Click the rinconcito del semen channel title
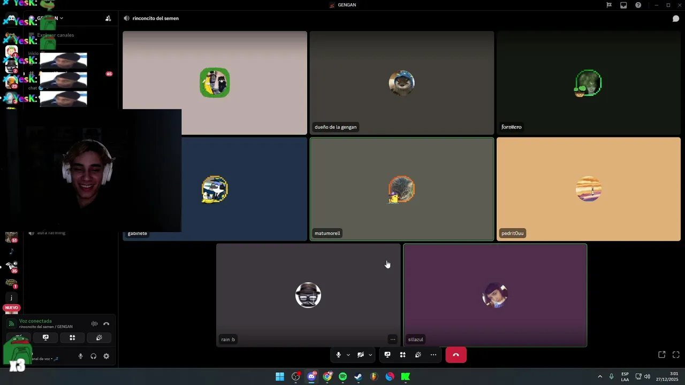This screenshot has height=385, width=685. pos(156,18)
